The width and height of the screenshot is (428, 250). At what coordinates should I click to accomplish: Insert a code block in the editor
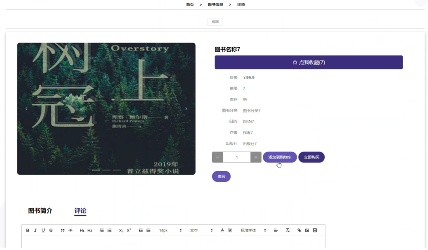click(x=71, y=230)
